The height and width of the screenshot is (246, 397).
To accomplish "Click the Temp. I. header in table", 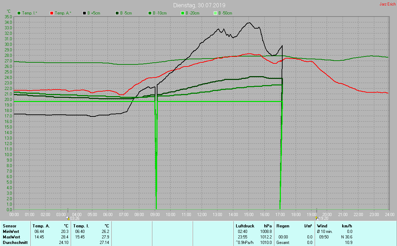I will pyautogui.click(x=81, y=226).
